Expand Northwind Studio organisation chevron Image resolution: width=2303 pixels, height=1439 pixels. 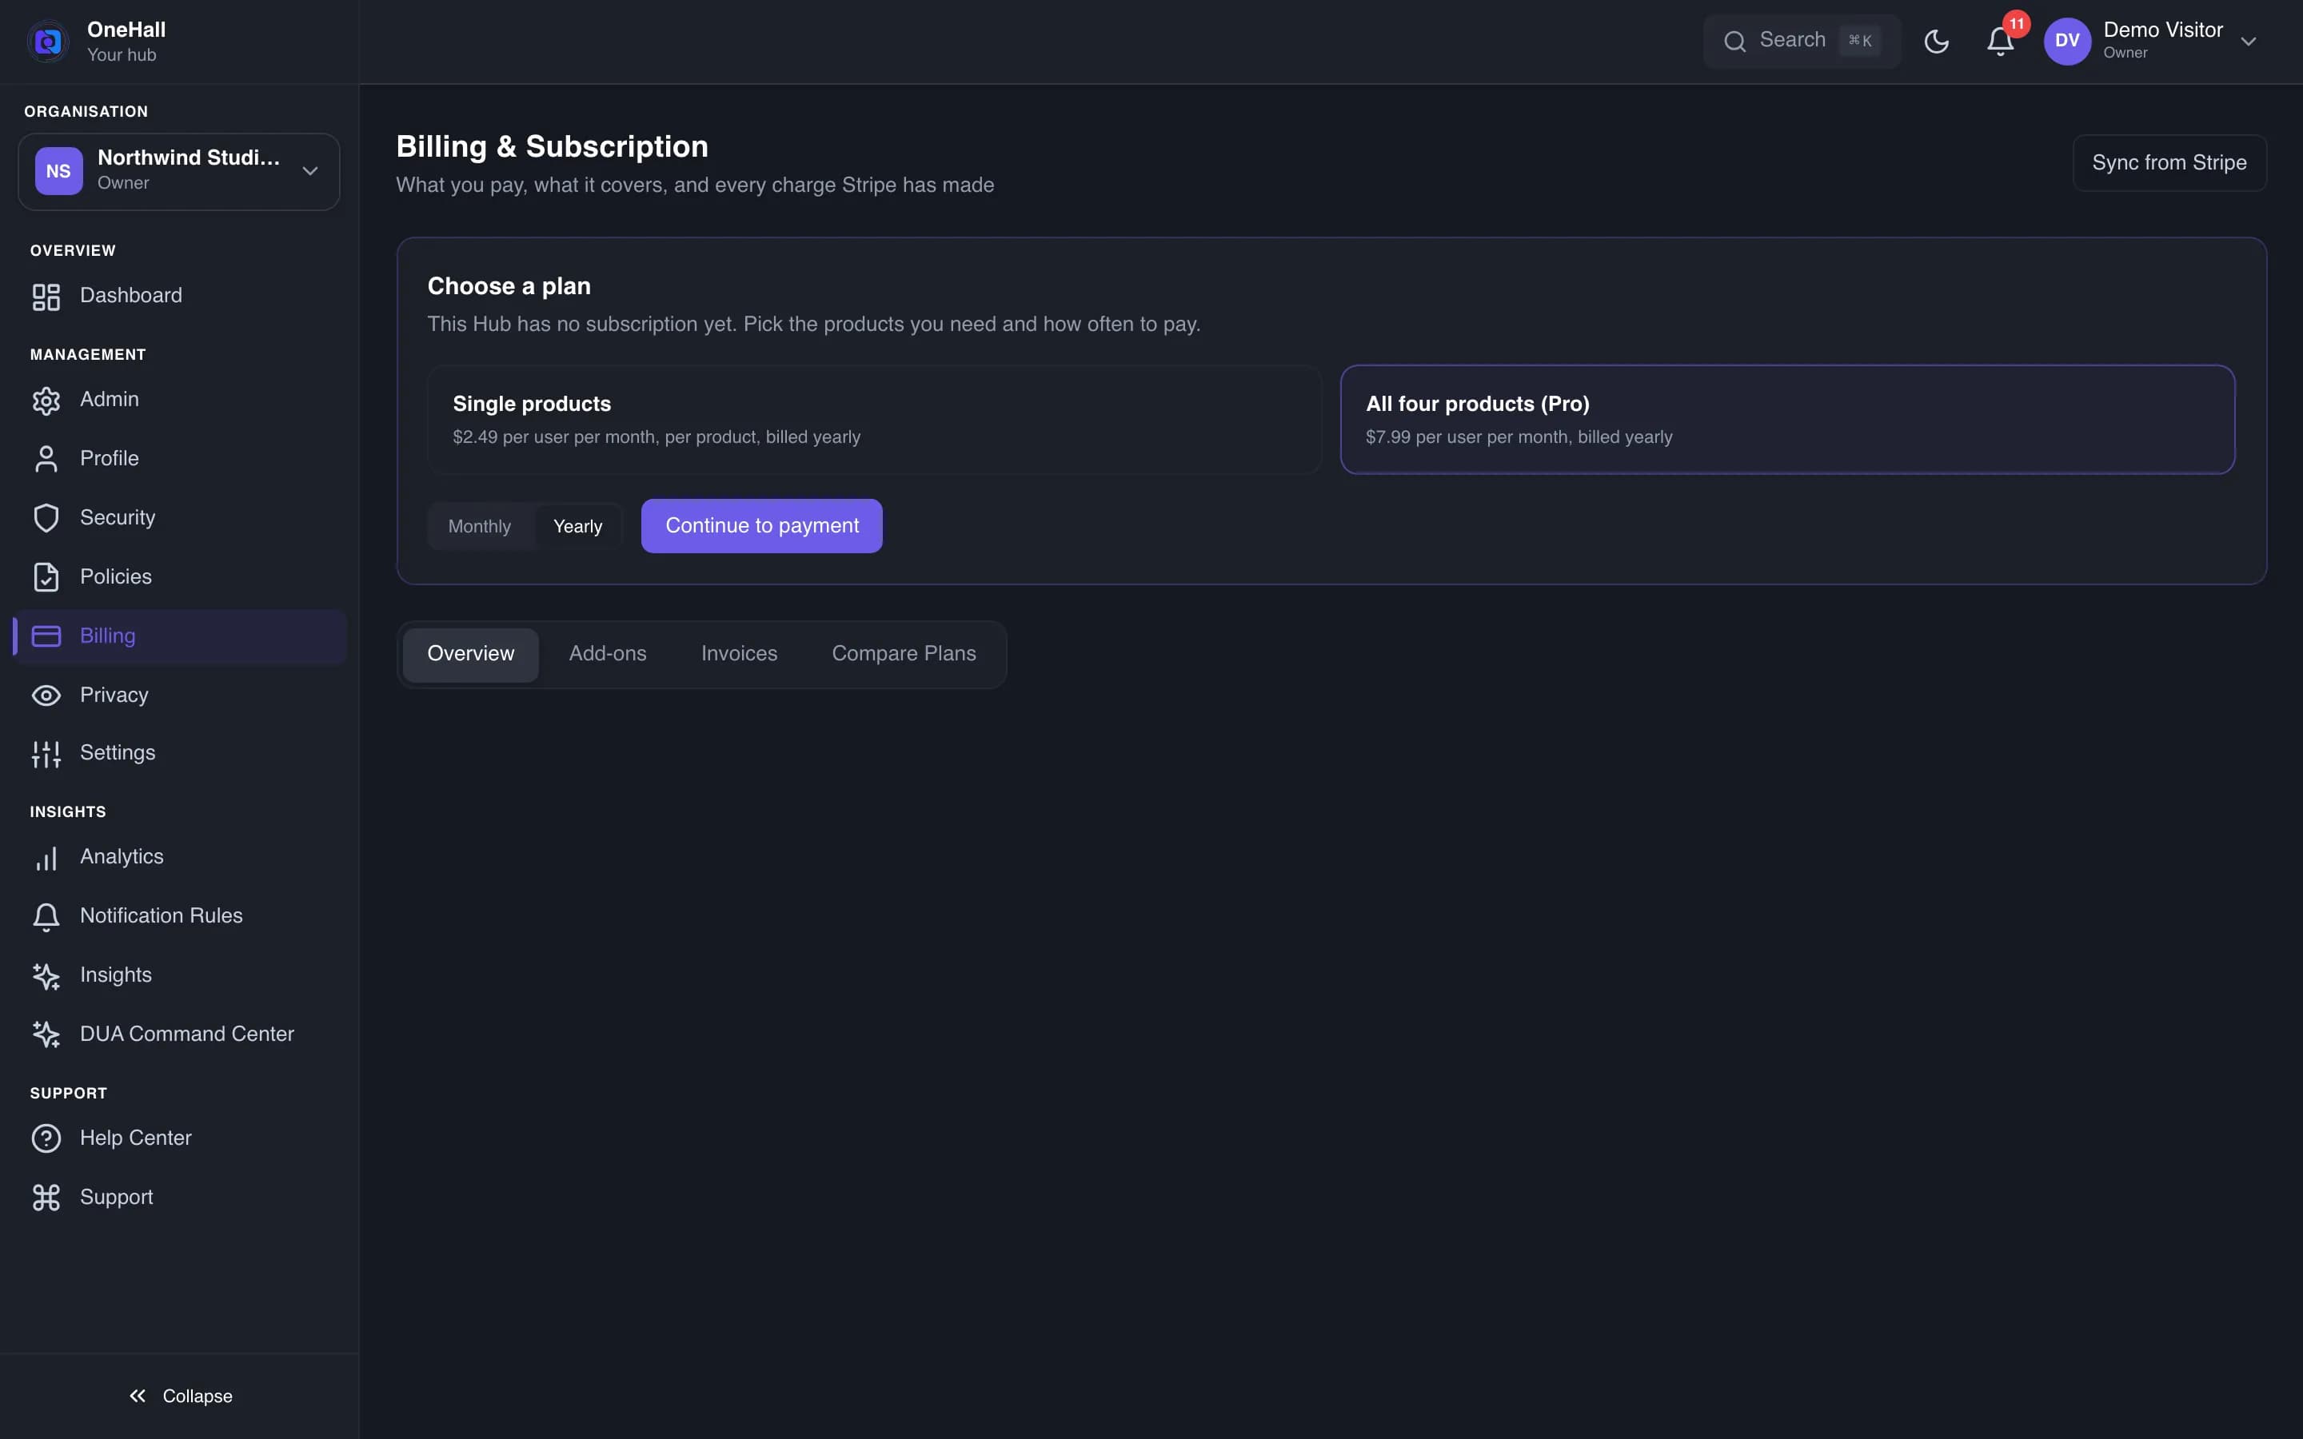pos(309,171)
